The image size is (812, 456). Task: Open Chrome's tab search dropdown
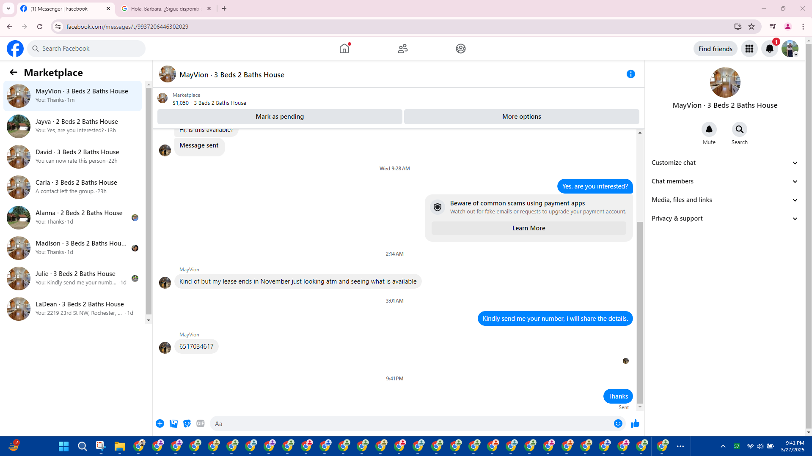(8, 8)
